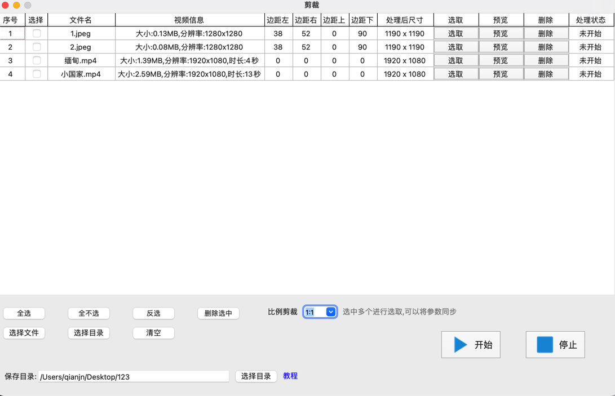This screenshot has height=396, width=615.
Task: Delete the 小国家.mp4 row
Action: [x=546, y=74]
